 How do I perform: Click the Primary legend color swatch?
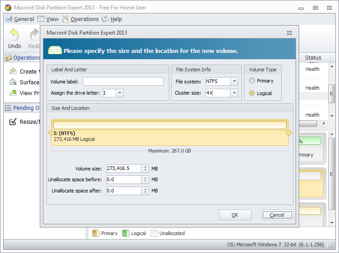(x=95, y=233)
